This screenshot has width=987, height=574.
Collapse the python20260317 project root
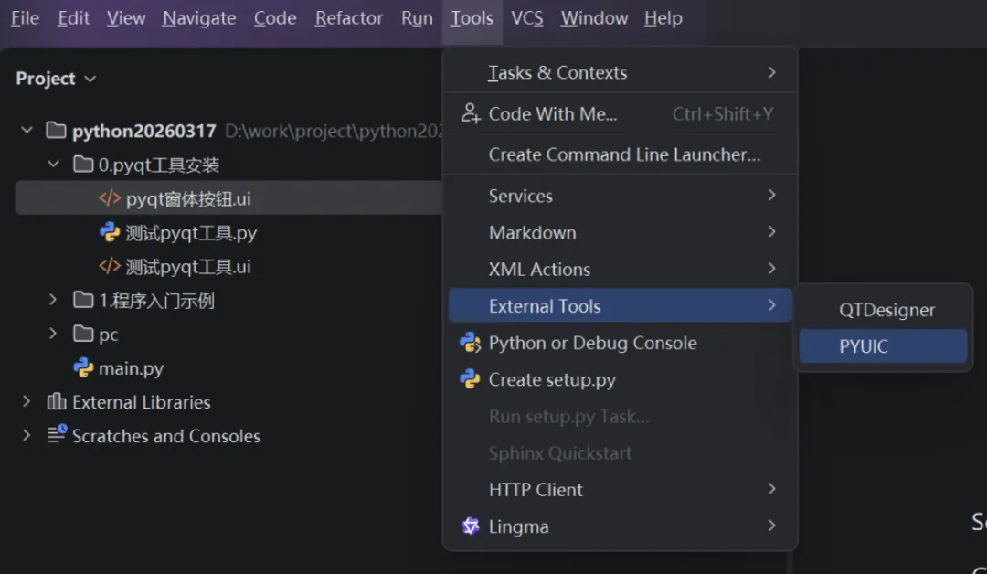coord(27,131)
